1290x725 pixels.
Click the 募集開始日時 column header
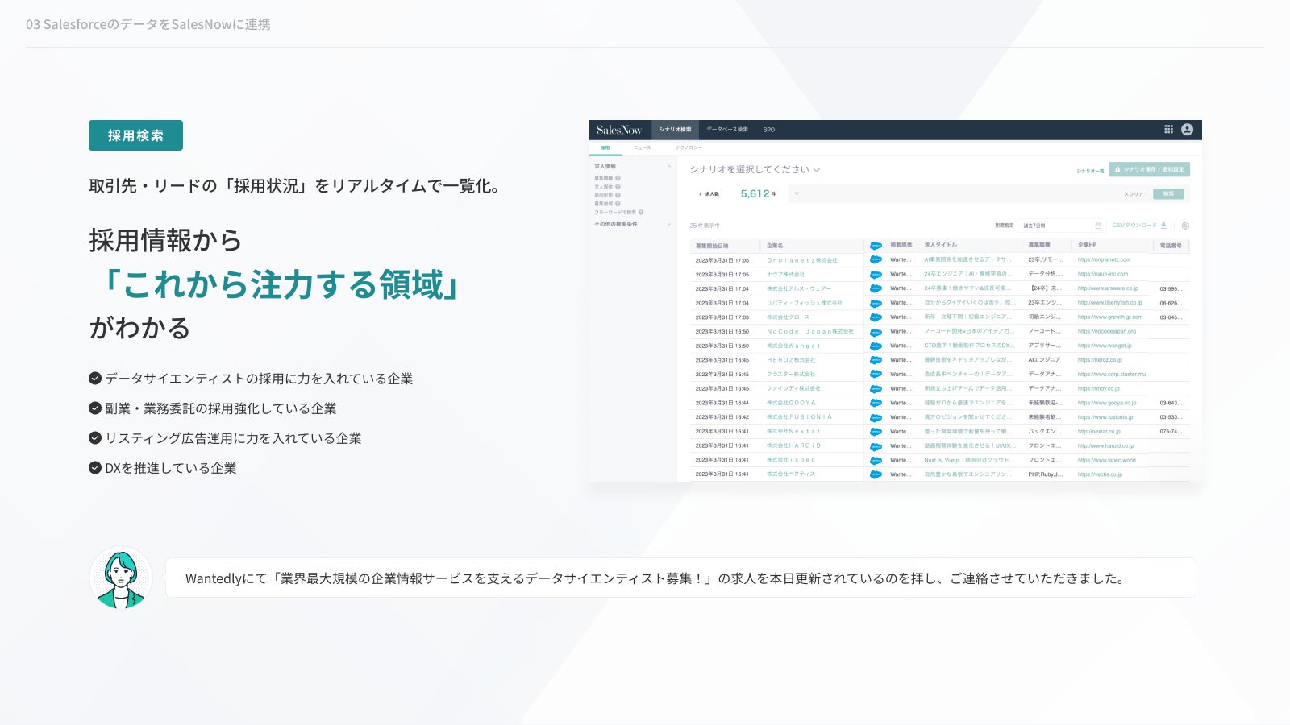[712, 246]
